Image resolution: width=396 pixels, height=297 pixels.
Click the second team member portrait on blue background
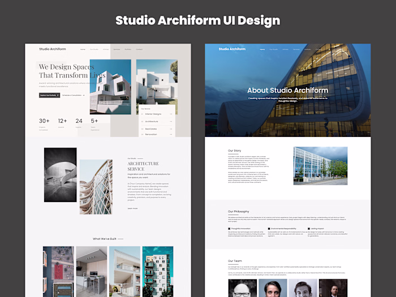coord(273,288)
